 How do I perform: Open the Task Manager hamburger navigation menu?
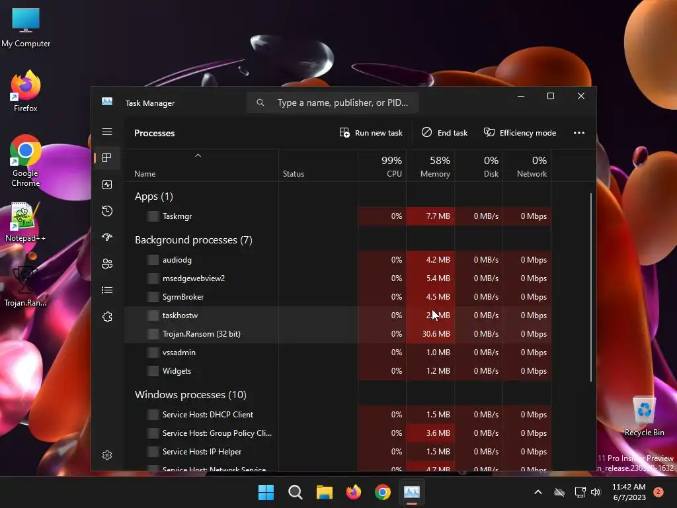click(107, 132)
